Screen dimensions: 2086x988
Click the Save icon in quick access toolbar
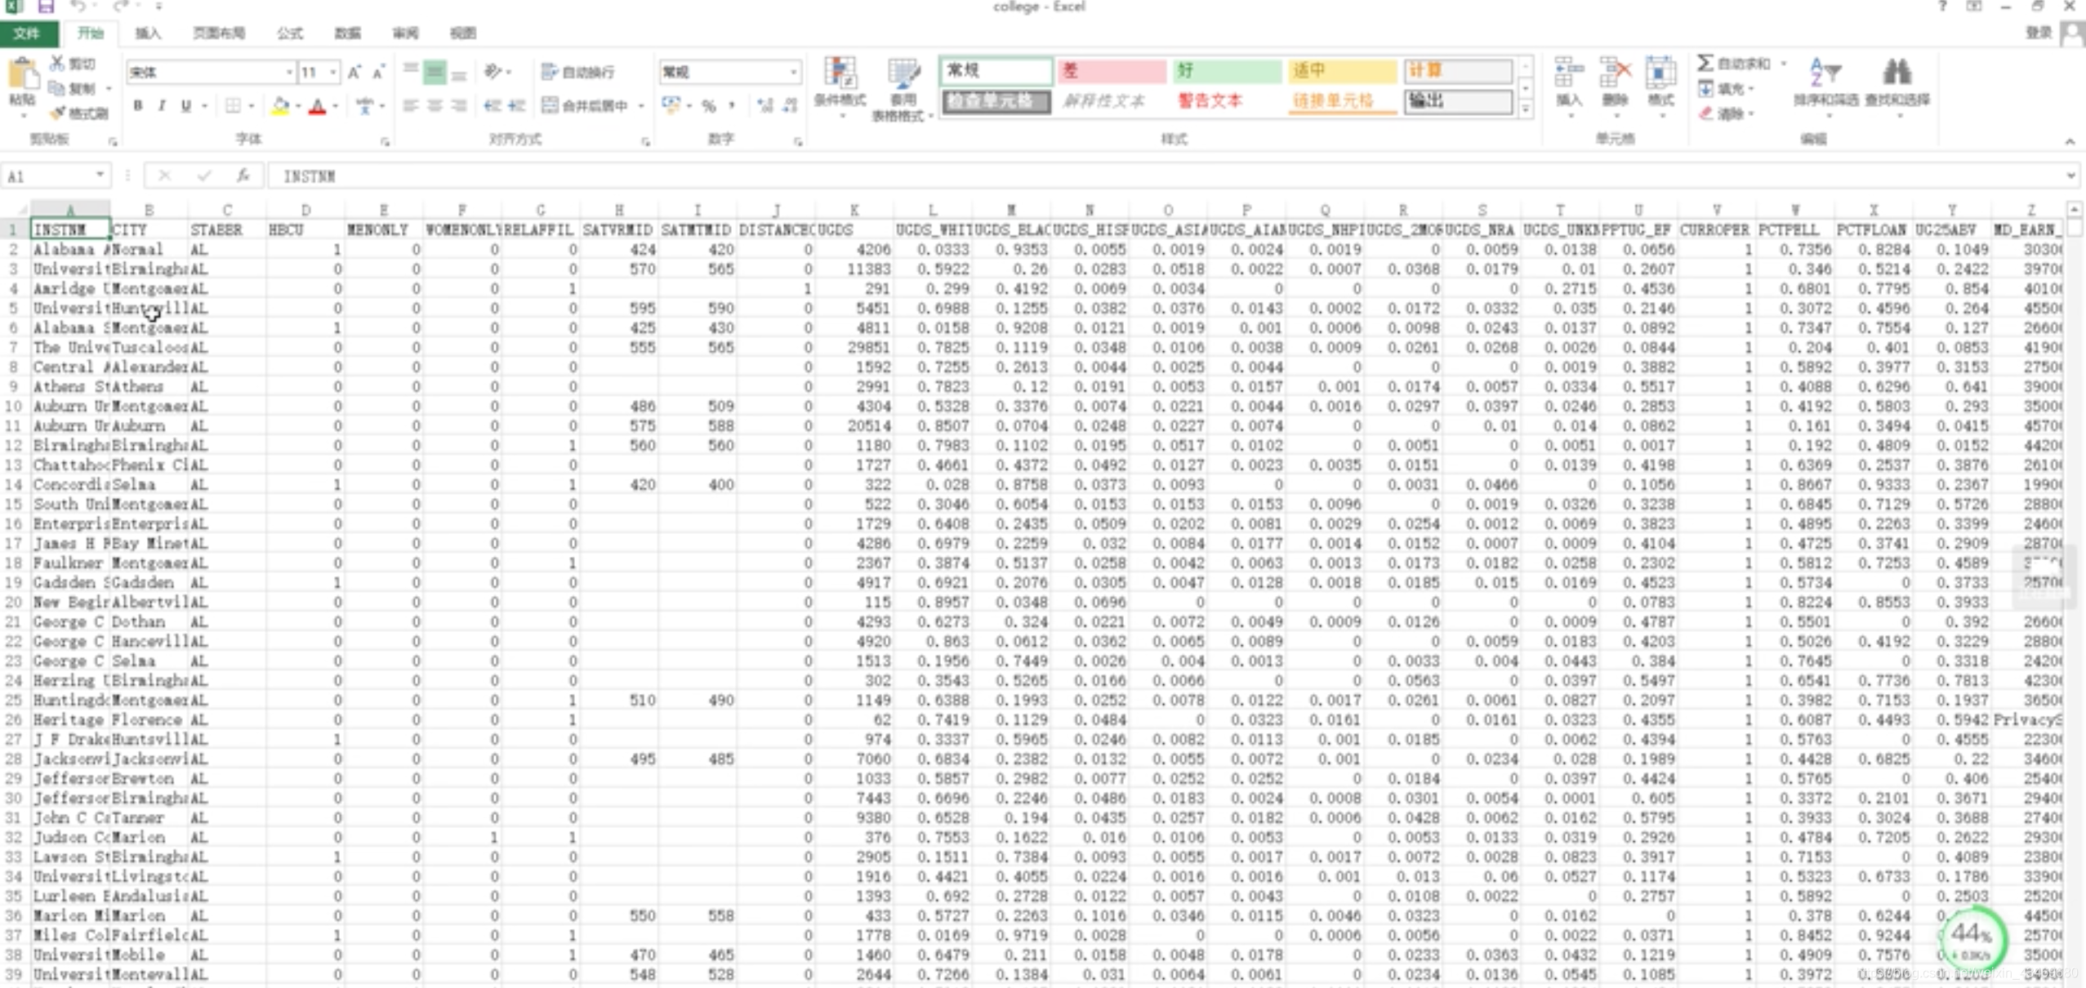coord(46,7)
